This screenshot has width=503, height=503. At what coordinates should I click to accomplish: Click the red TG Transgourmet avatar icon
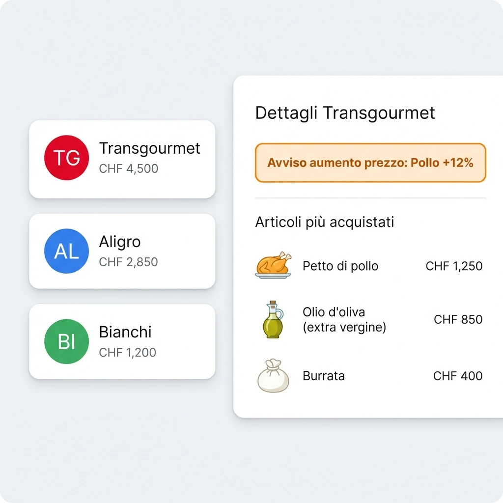tap(66, 158)
